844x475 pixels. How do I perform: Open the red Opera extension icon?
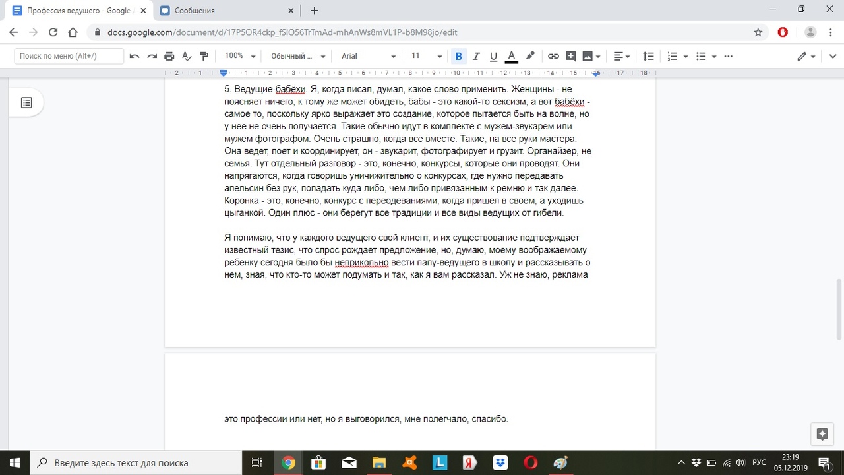[x=783, y=32]
